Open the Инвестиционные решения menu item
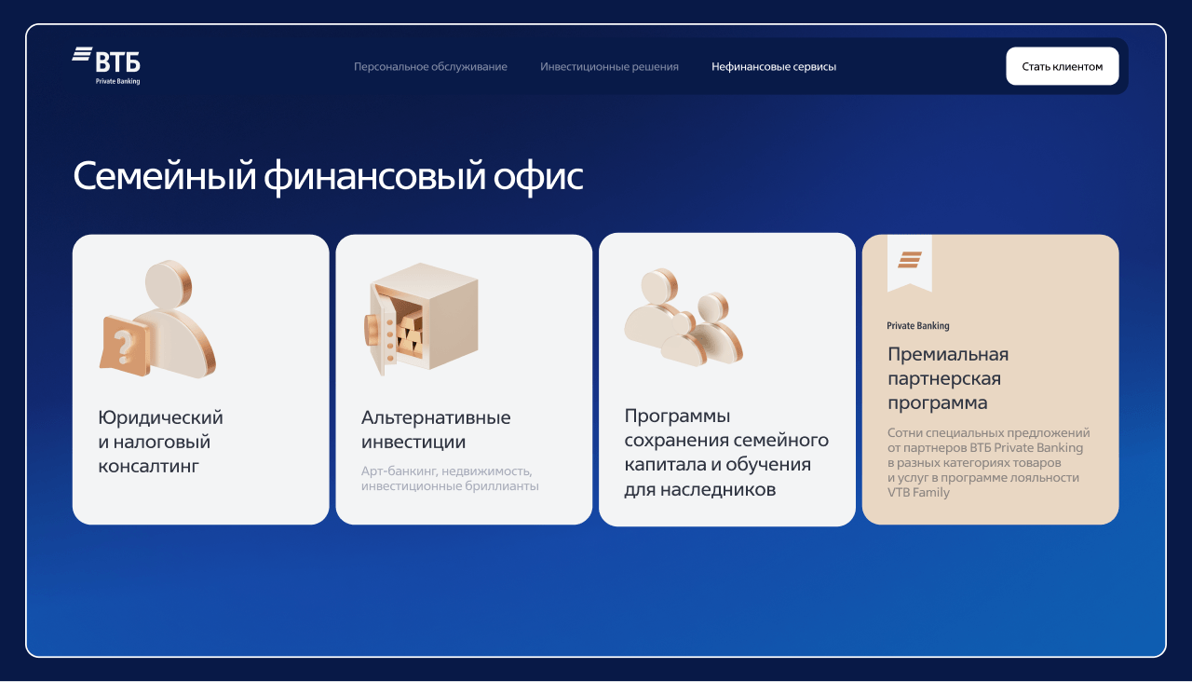 pos(609,67)
